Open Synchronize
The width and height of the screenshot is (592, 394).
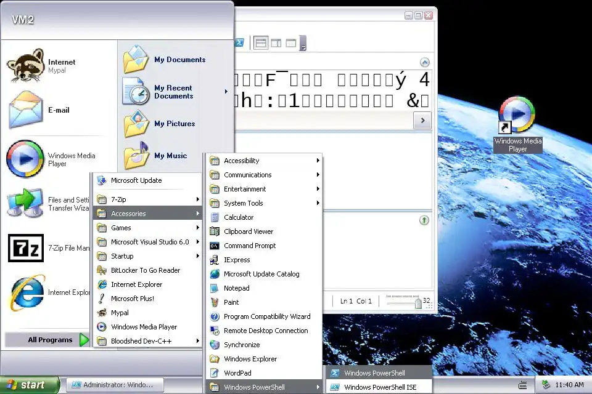coord(265,345)
